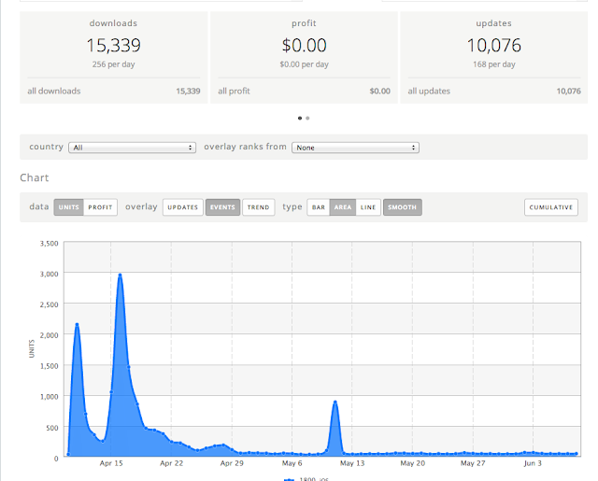Click the May 11 spike data point
598x481 pixels.
(x=335, y=403)
